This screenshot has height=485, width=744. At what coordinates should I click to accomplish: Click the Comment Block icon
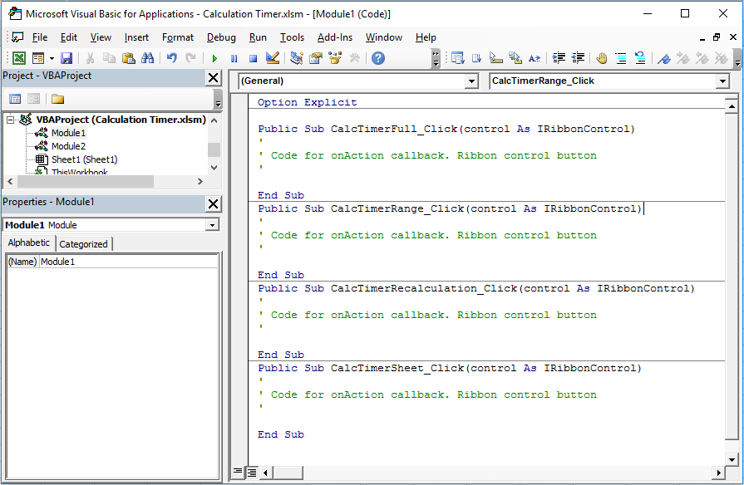620,57
